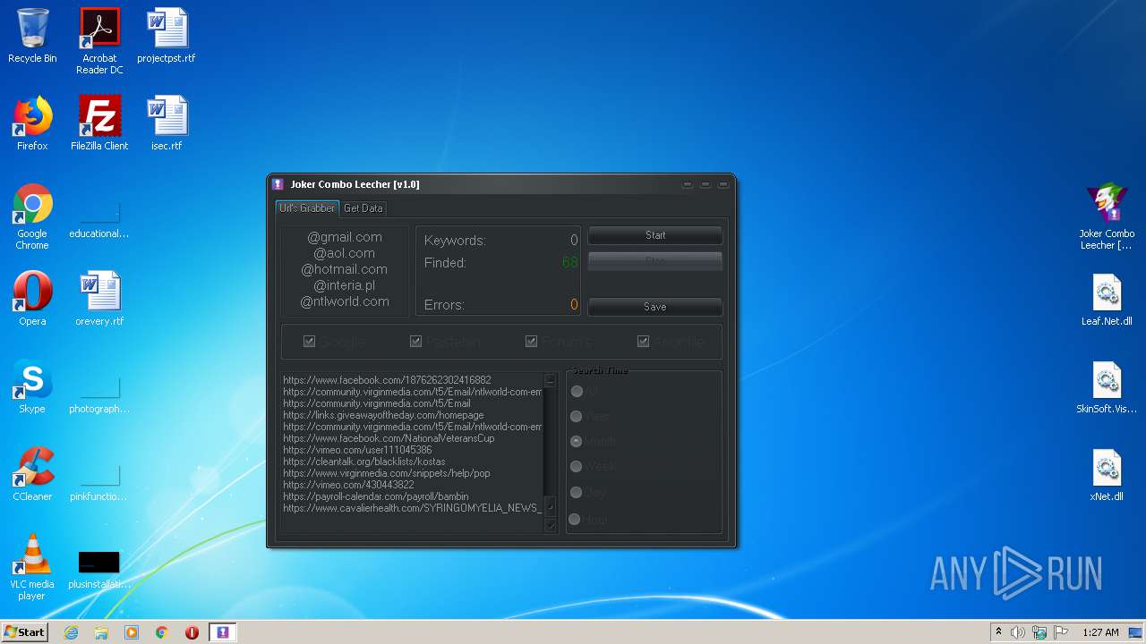Open FileZilla Client shortcut
The width and height of the screenshot is (1146, 644).
click(x=99, y=123)
